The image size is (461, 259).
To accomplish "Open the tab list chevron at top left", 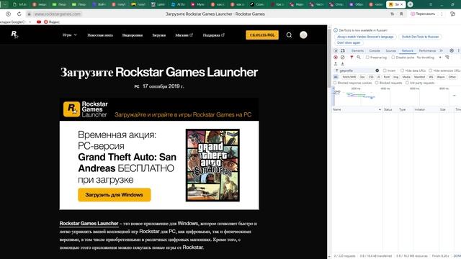I will pos(5,4).
